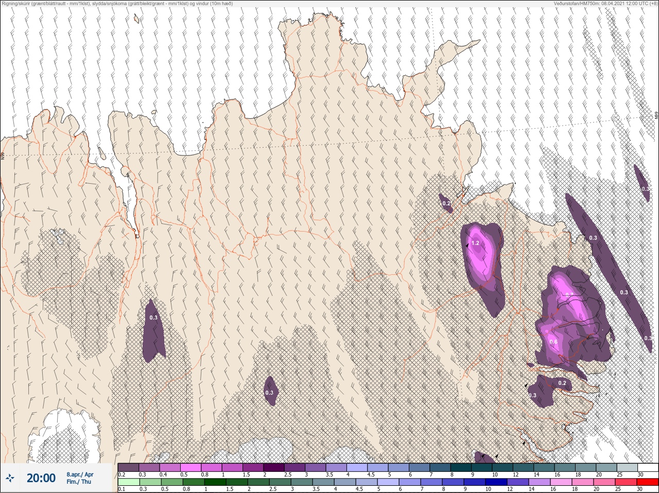
Task: Click the Veðurstofan star logo icon
Action: [x=10, y=478]
